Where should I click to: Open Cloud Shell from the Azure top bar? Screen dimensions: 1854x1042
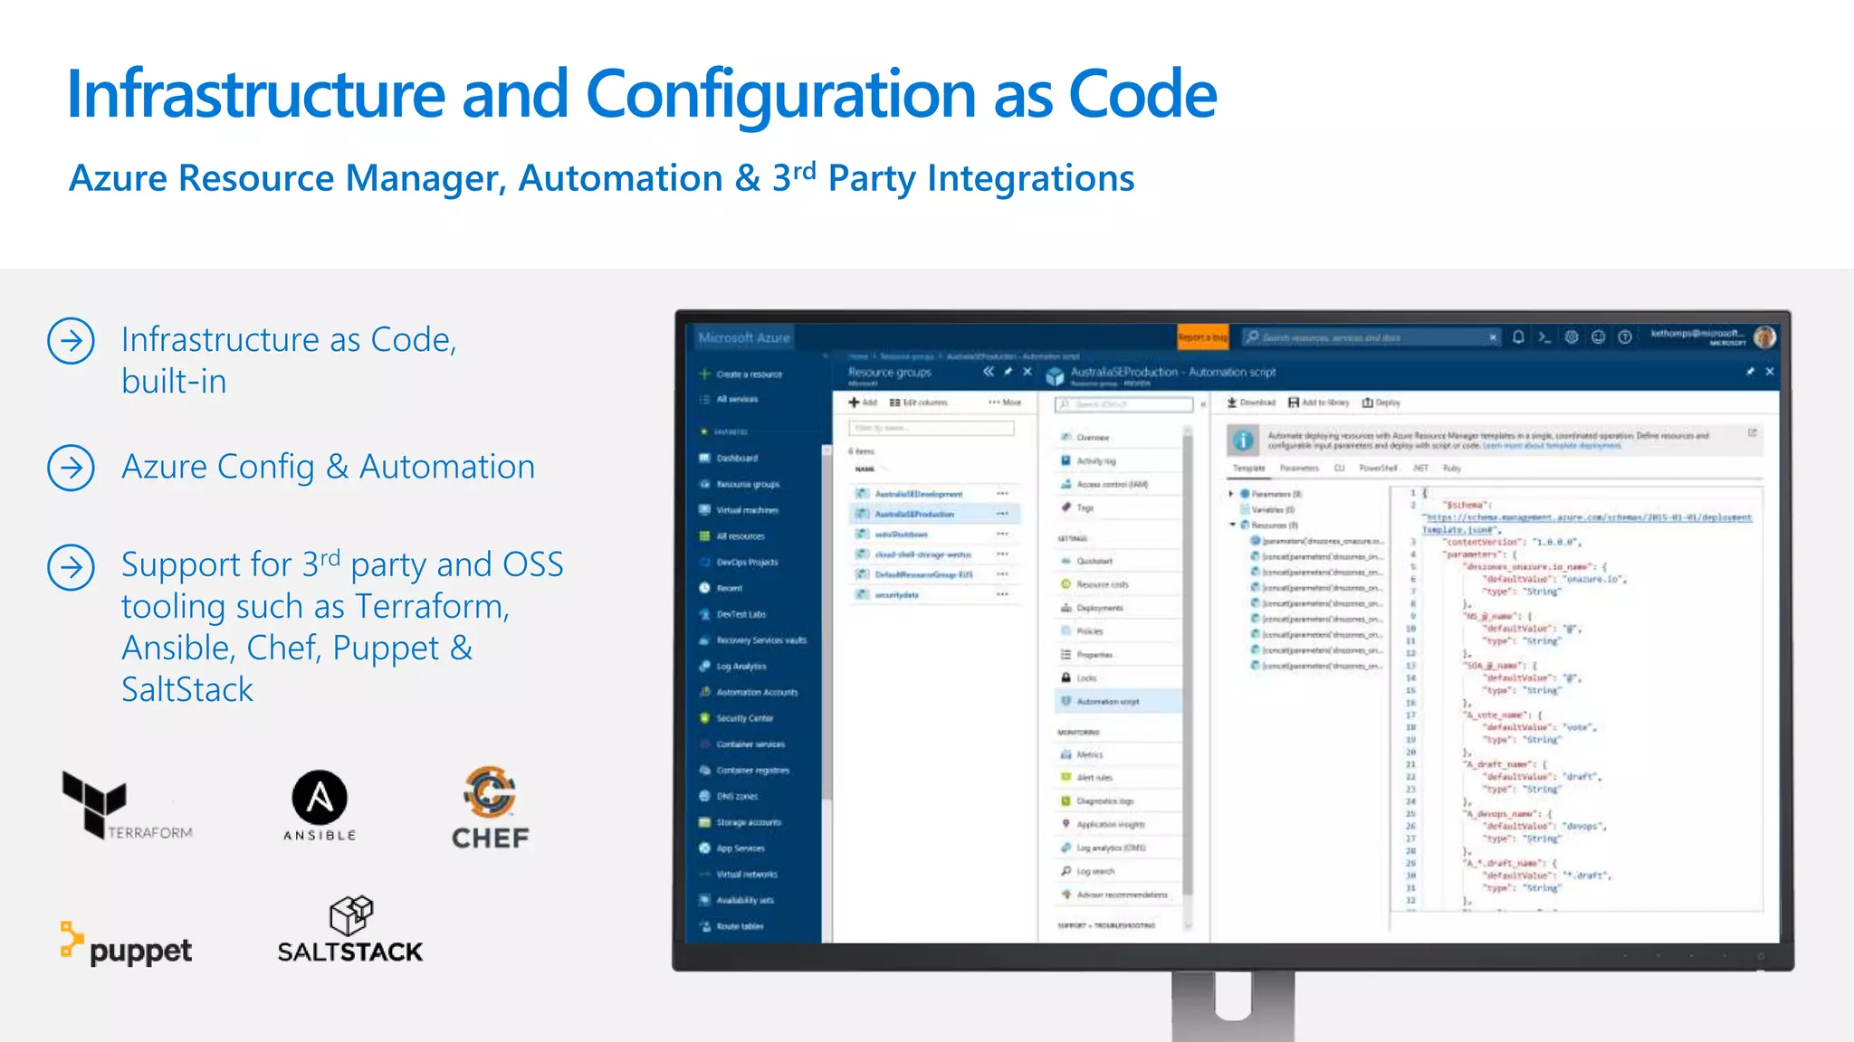[x=1544, y=337]
